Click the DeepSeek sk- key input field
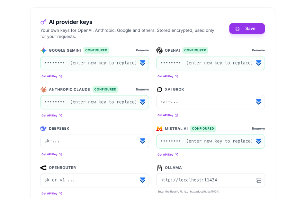Viewport: 305px width, 198px height. 94,141
